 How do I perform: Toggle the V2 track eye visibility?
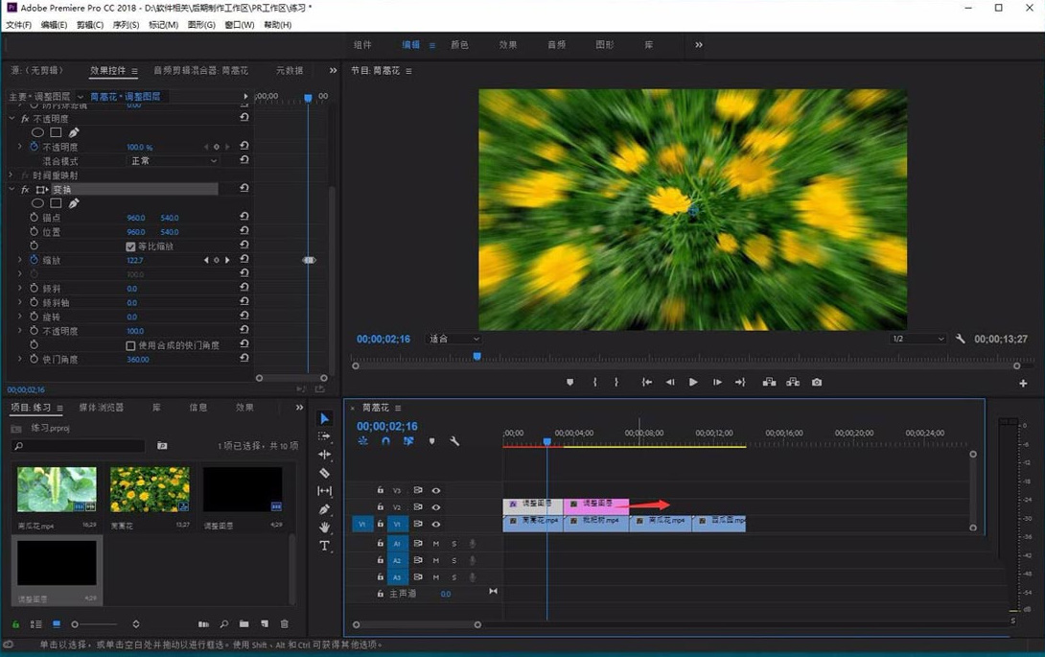[x=436, y=507]
